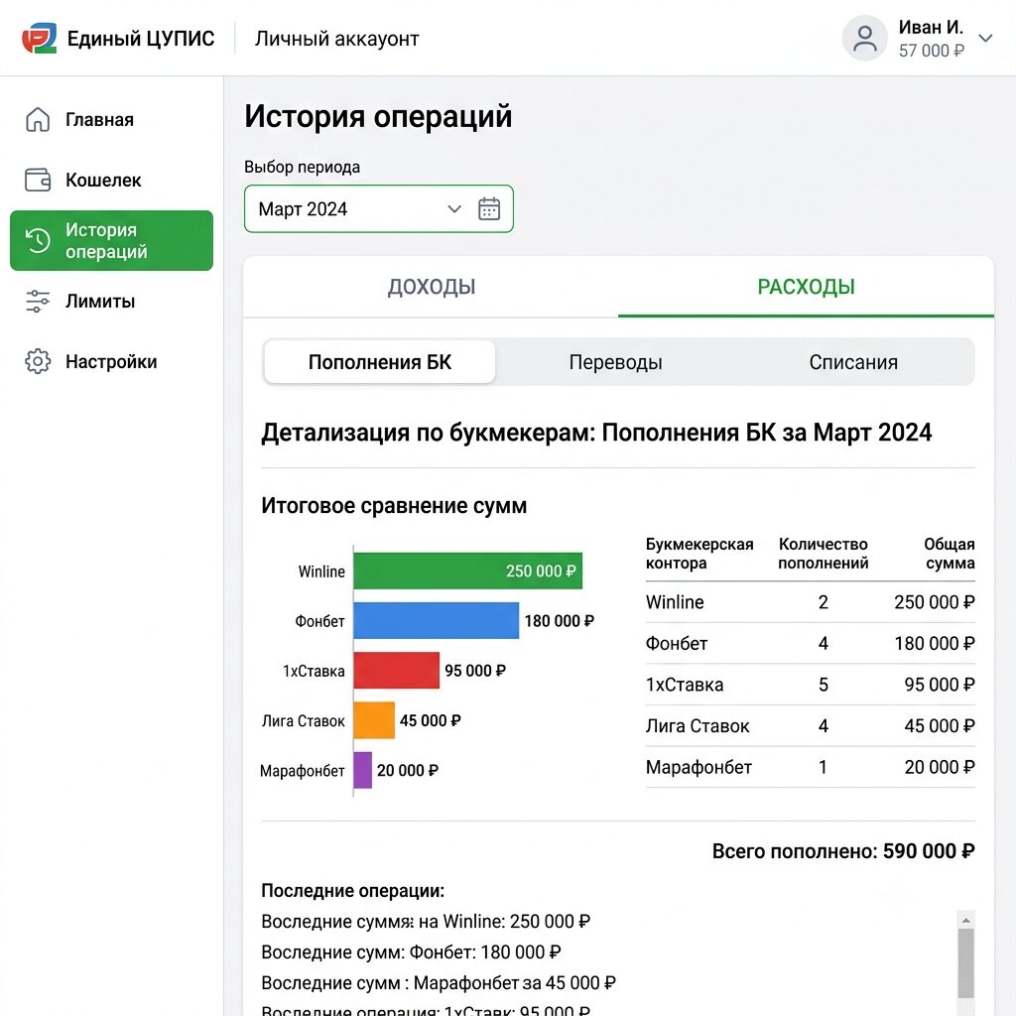The image size is (1016, 1016).
Task: Click the 250 000 ₽ table sum cell
Action: click(935, 602)
